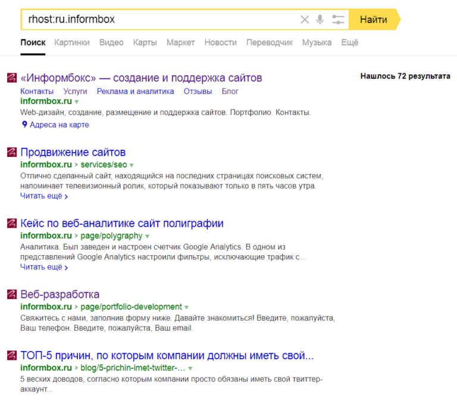Click favicon beside Веб-разработка result
Screen dimensions: 457x405
tap(11, 294)
